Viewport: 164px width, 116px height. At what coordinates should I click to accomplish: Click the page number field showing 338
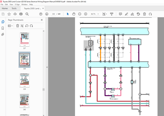tap(53, 14)
